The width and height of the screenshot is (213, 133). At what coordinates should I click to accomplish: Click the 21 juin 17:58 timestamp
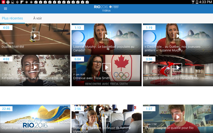(151, 124)
